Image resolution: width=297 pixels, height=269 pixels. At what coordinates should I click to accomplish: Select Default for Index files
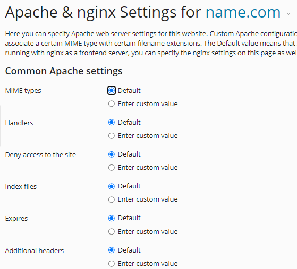point(112,186)
